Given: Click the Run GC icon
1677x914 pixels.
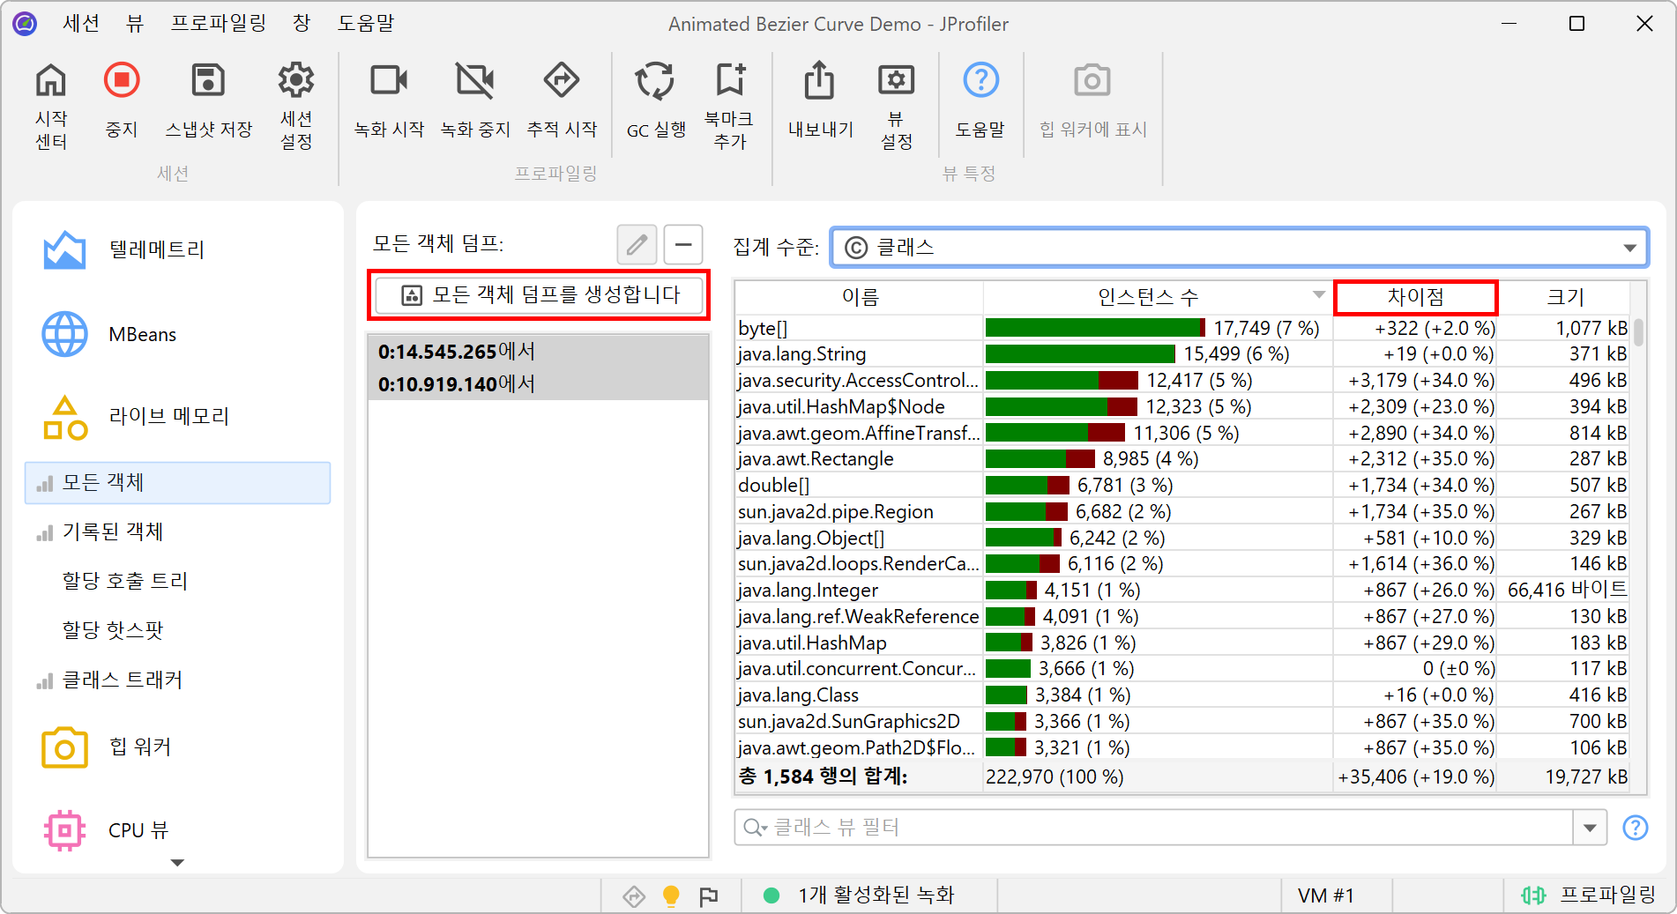Looking at the screenshot, I should (655, 81).
